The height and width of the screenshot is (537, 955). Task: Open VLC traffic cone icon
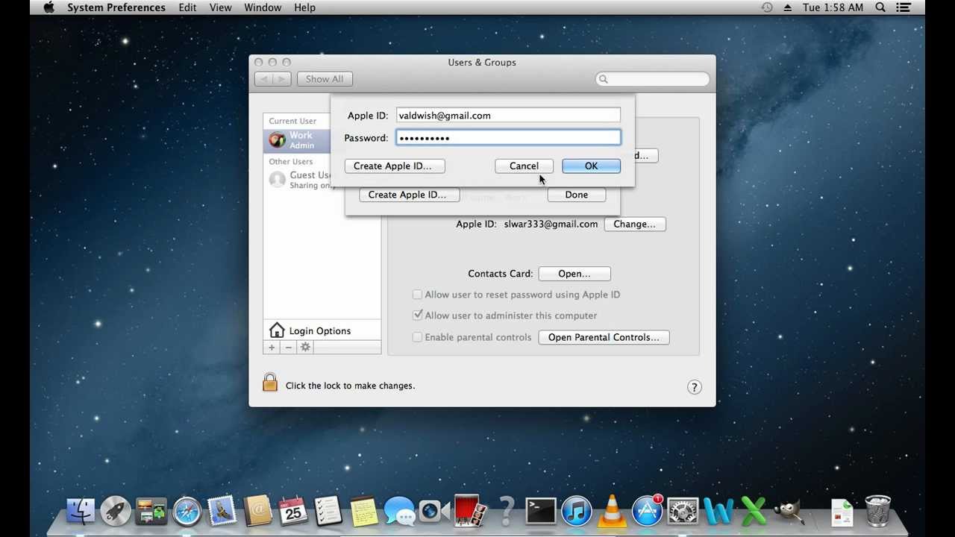[612, 512]
